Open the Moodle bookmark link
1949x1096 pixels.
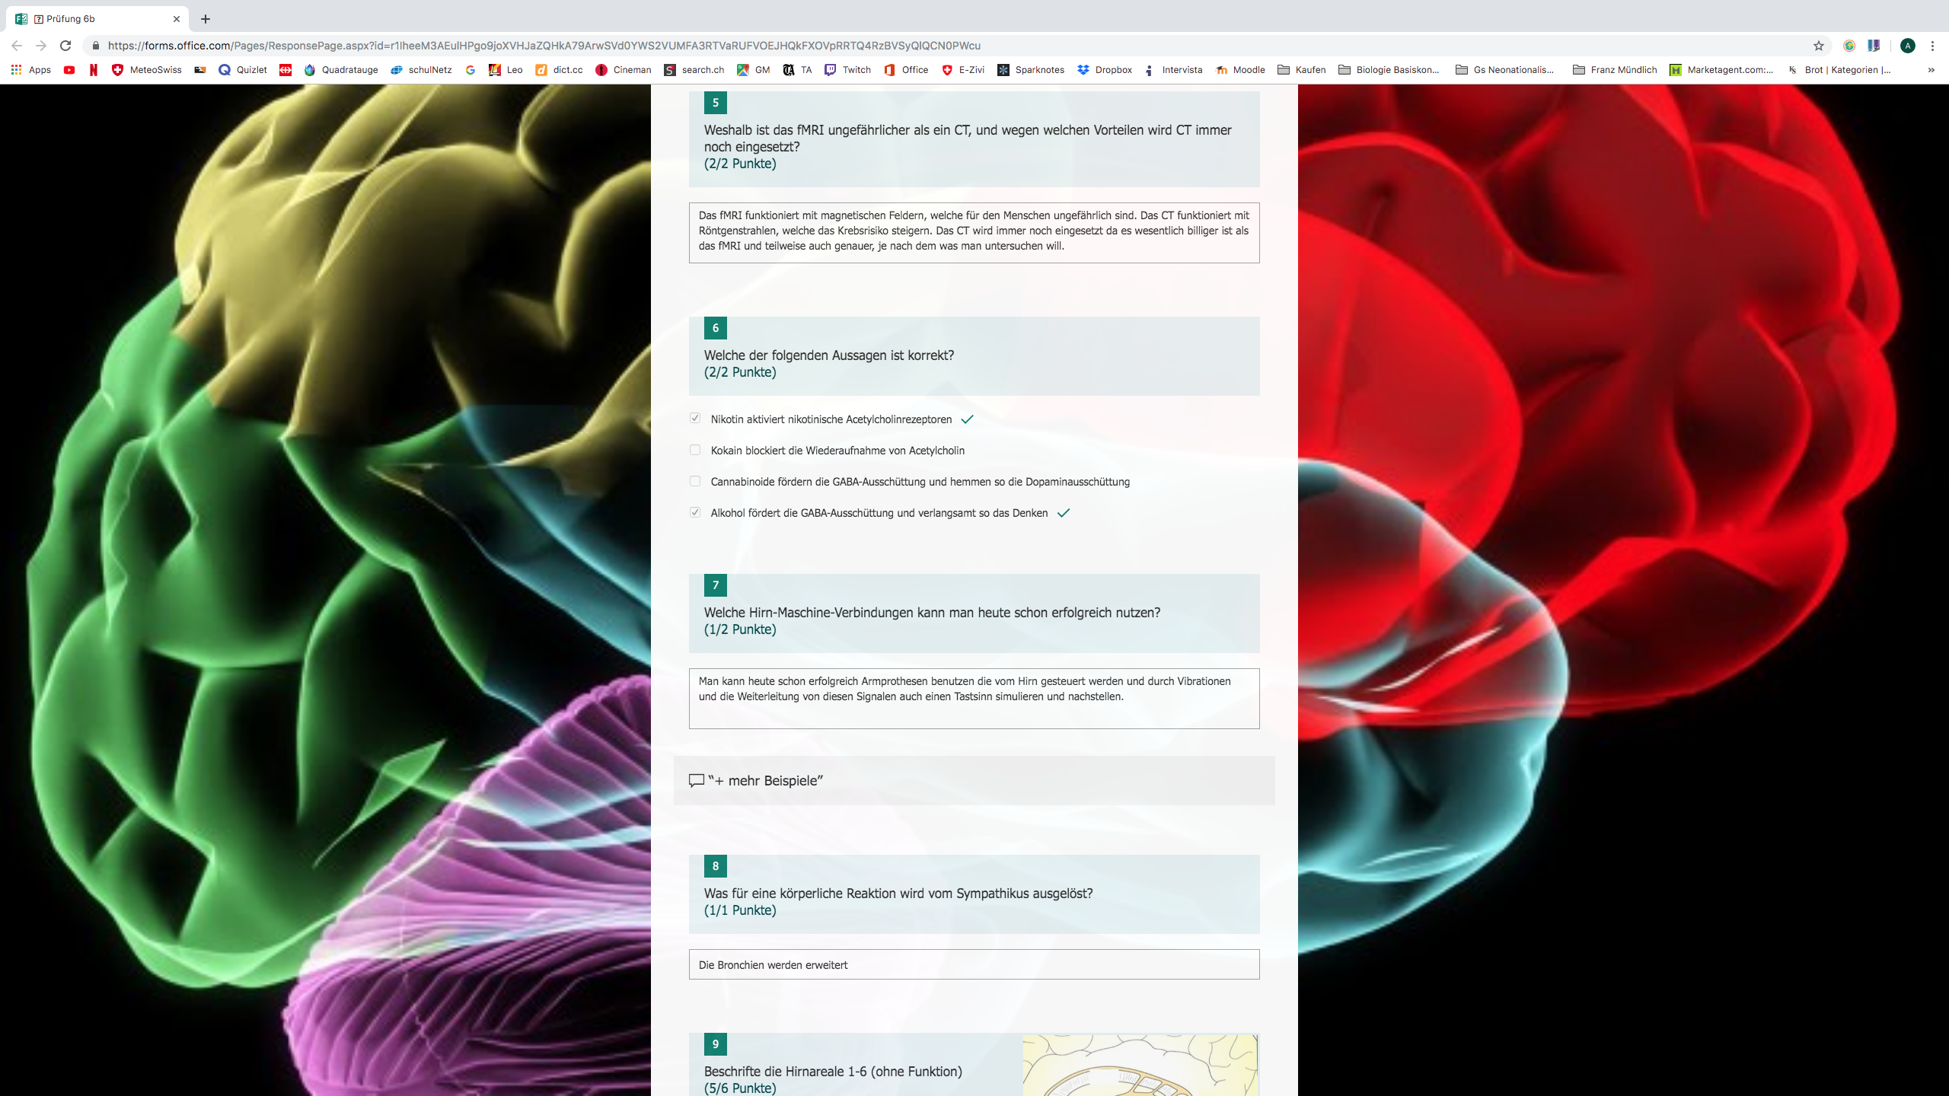point(1240,70)
